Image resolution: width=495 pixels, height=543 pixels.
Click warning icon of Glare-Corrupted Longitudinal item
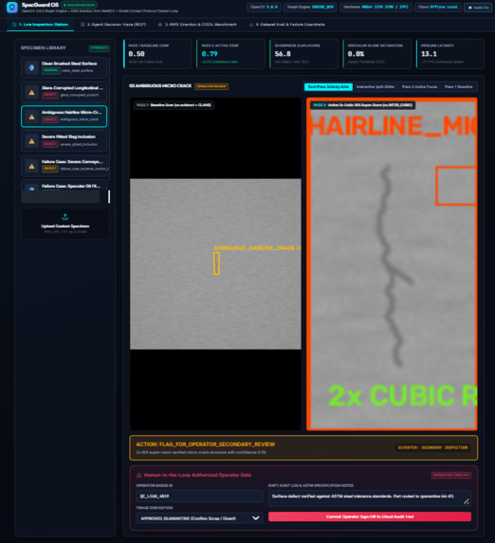click(31, 93)
